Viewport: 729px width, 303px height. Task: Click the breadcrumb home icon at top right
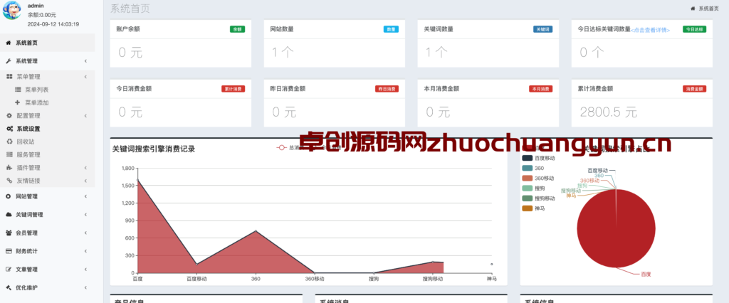click(693, 9)
